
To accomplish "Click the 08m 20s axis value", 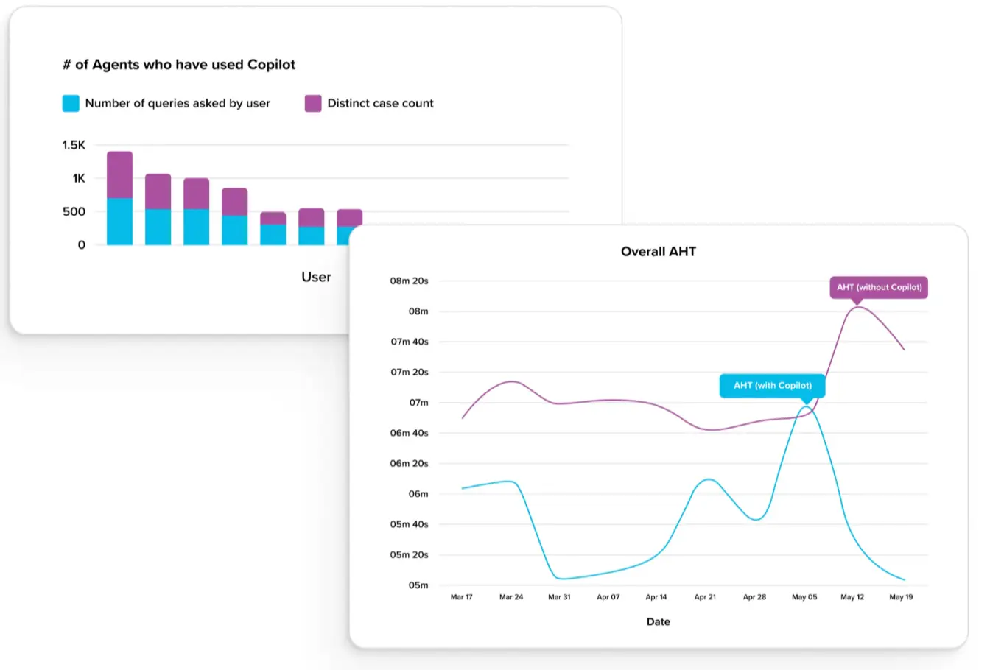I will [408, 281].
